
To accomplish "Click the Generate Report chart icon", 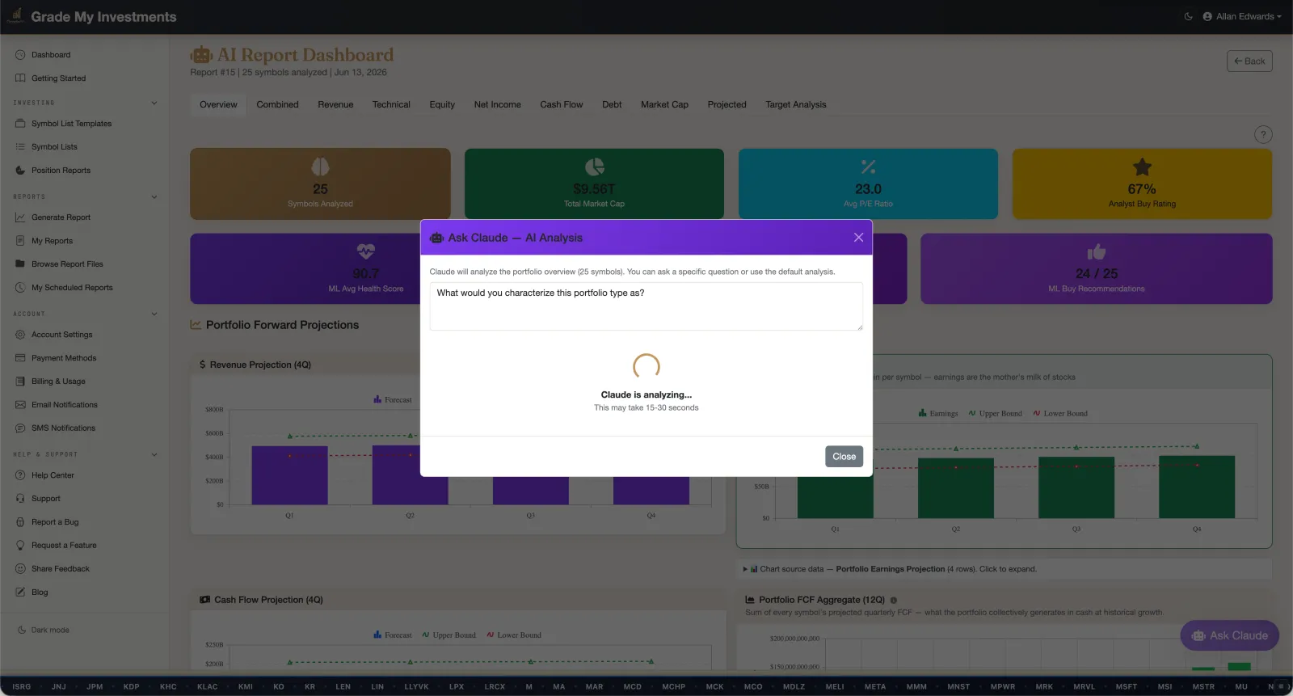I will click(20, 217).
